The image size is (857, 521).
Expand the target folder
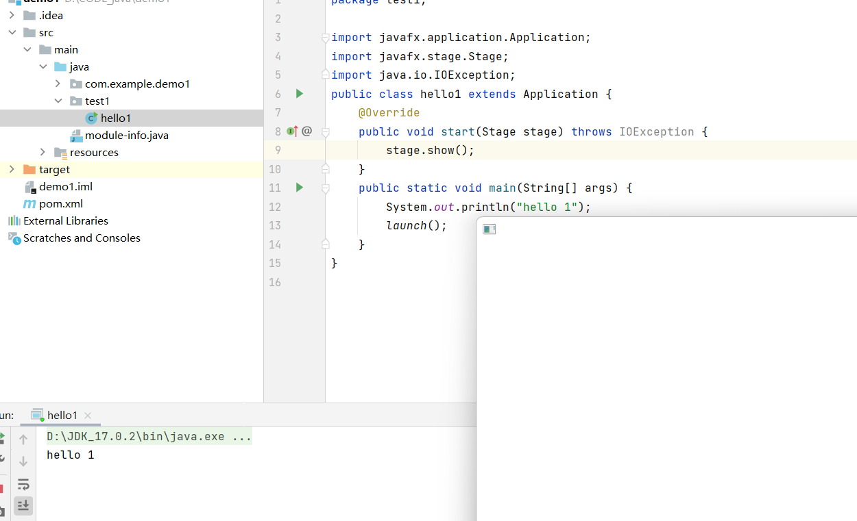click(x=12, y=169)
